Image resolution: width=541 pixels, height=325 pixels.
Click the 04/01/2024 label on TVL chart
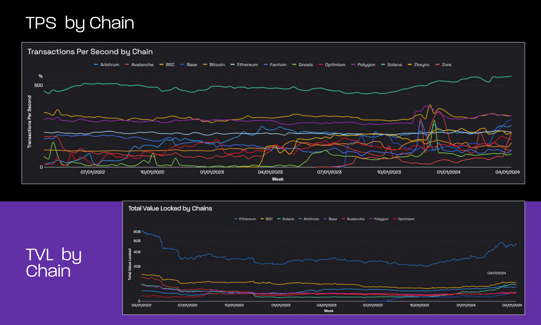497,272
